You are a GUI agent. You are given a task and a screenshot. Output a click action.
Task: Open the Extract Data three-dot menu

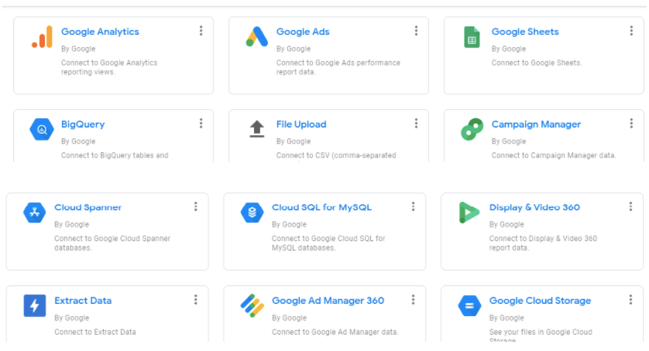tap(196, 300)
